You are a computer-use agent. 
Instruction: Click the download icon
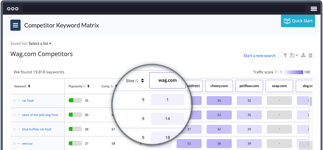(x=303, y=55)
